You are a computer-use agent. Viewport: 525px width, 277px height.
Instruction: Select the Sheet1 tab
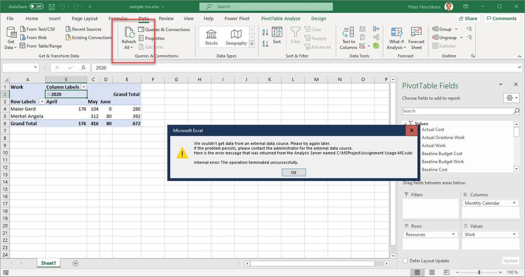point(48,263)
